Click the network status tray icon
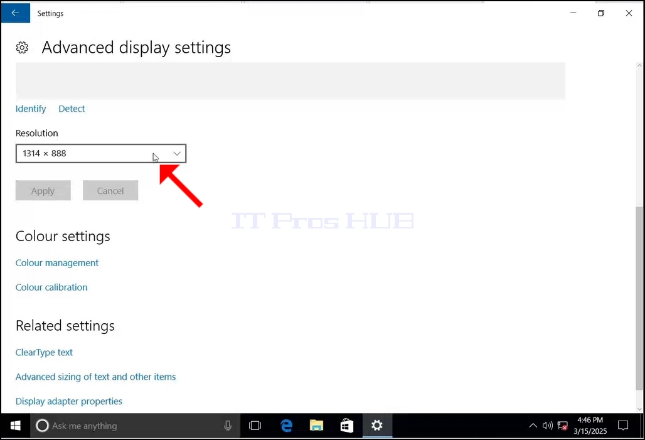The image size is (645, 440). click(562, 426)
